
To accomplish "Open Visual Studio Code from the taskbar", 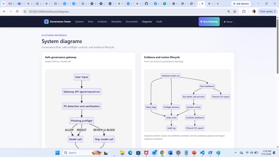I will 202,153.
